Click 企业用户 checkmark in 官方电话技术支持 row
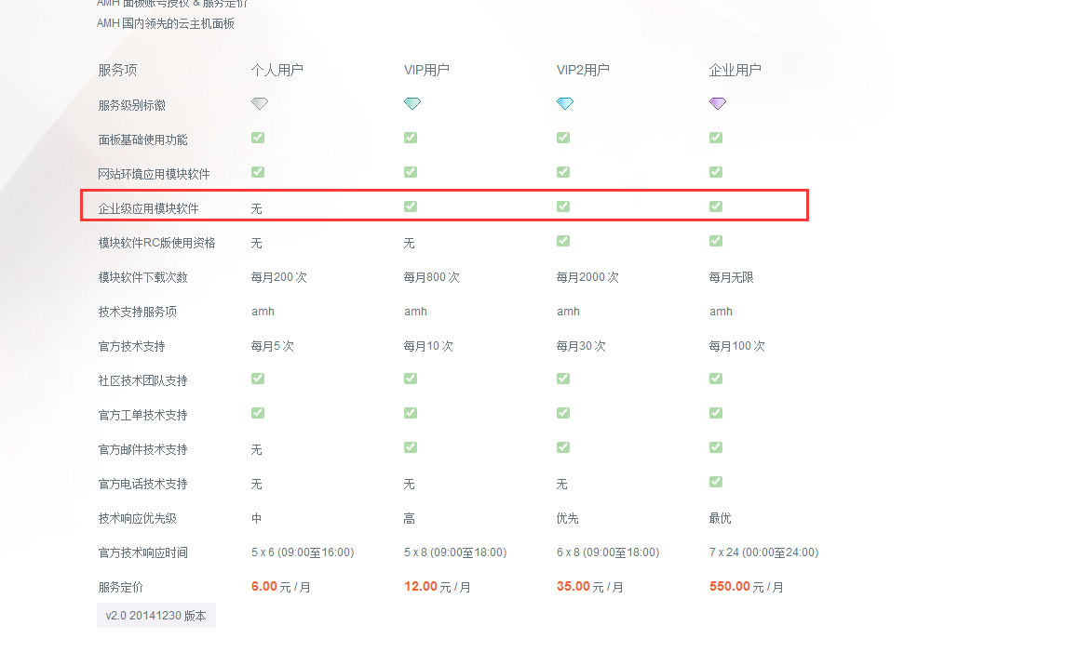The height and width of the screenshot is (652, 1066). tap(716, 482)
